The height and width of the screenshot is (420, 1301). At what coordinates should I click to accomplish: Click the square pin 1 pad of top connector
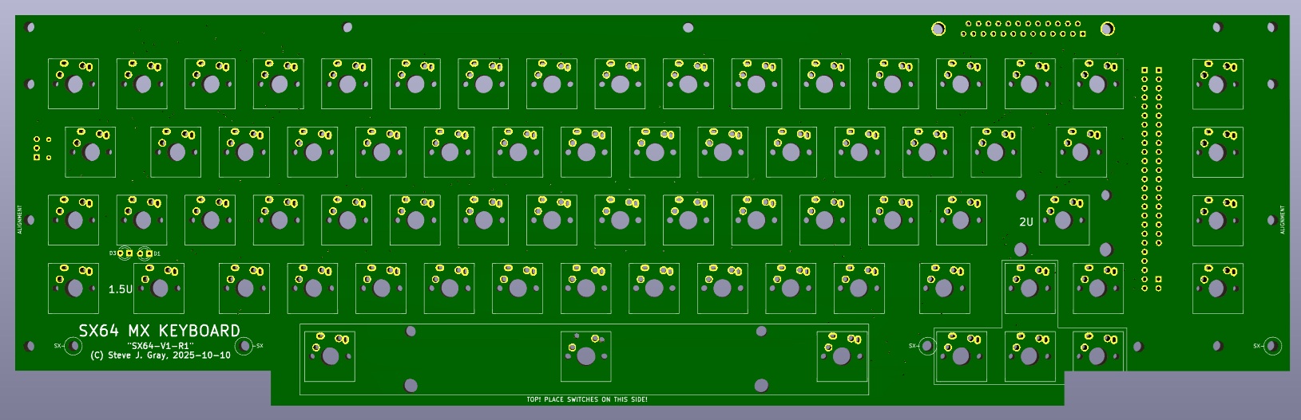point(1083,34)
